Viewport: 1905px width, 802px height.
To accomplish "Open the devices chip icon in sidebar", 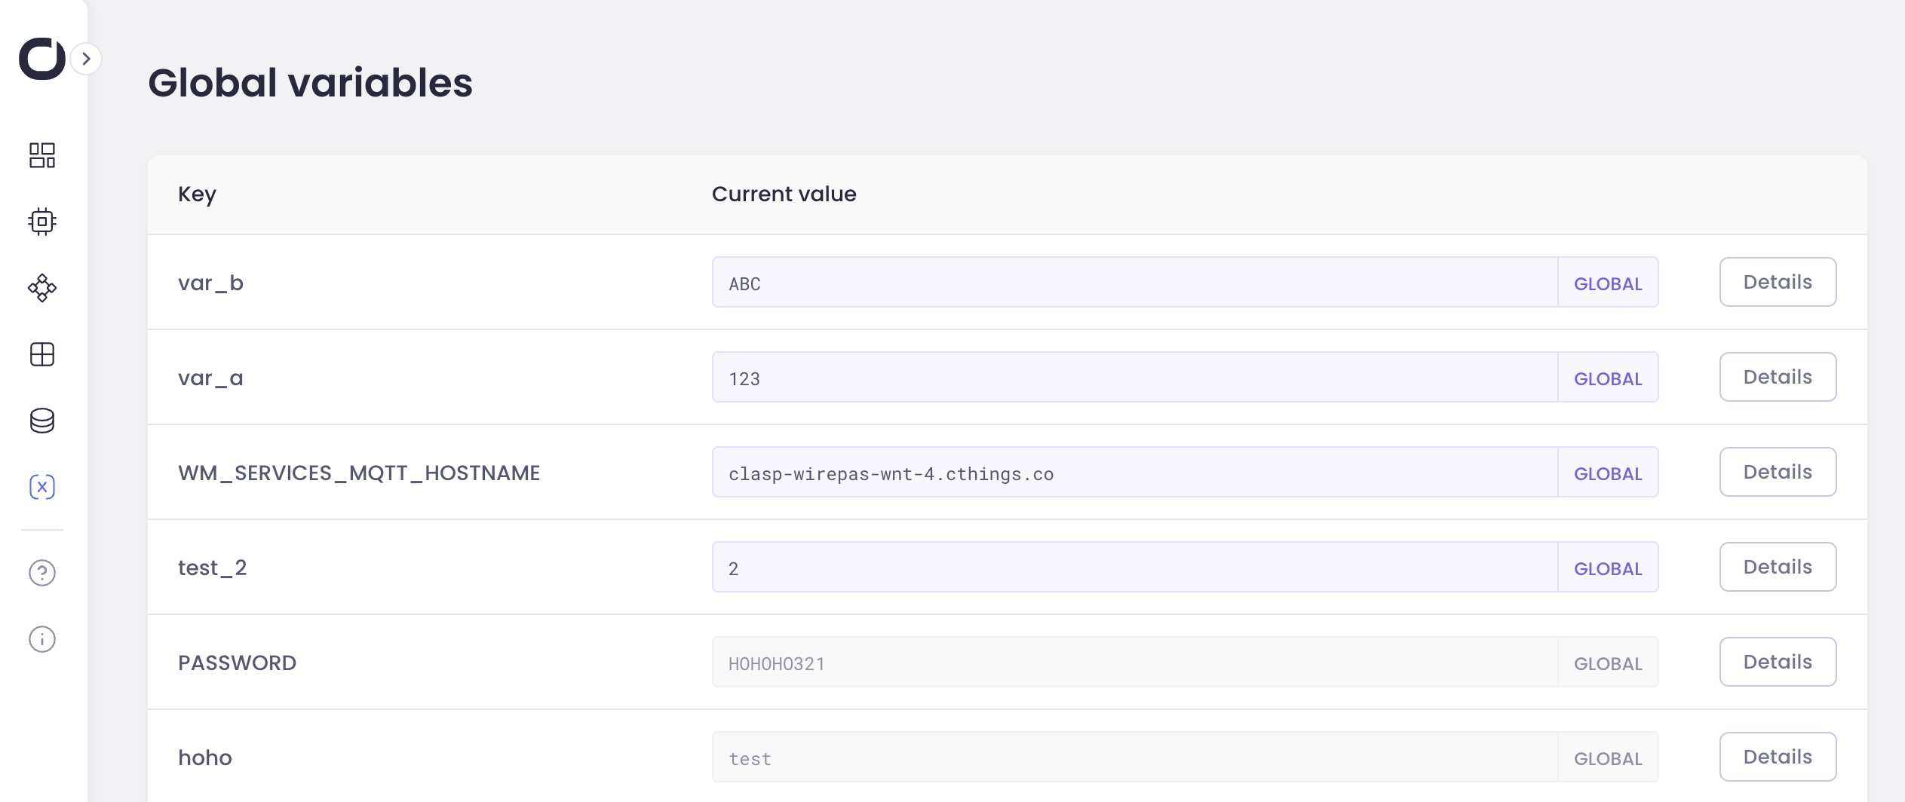I will [42, 222].
